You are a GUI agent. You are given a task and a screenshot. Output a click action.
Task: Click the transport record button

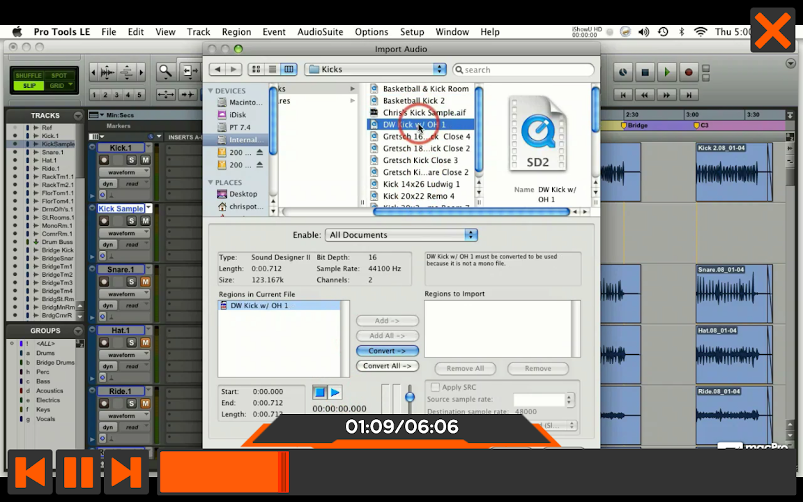click(689, 72)
